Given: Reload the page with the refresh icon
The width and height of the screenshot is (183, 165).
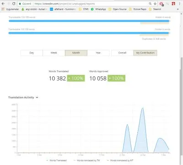Looking at the screenshot, I should [14, 4].
